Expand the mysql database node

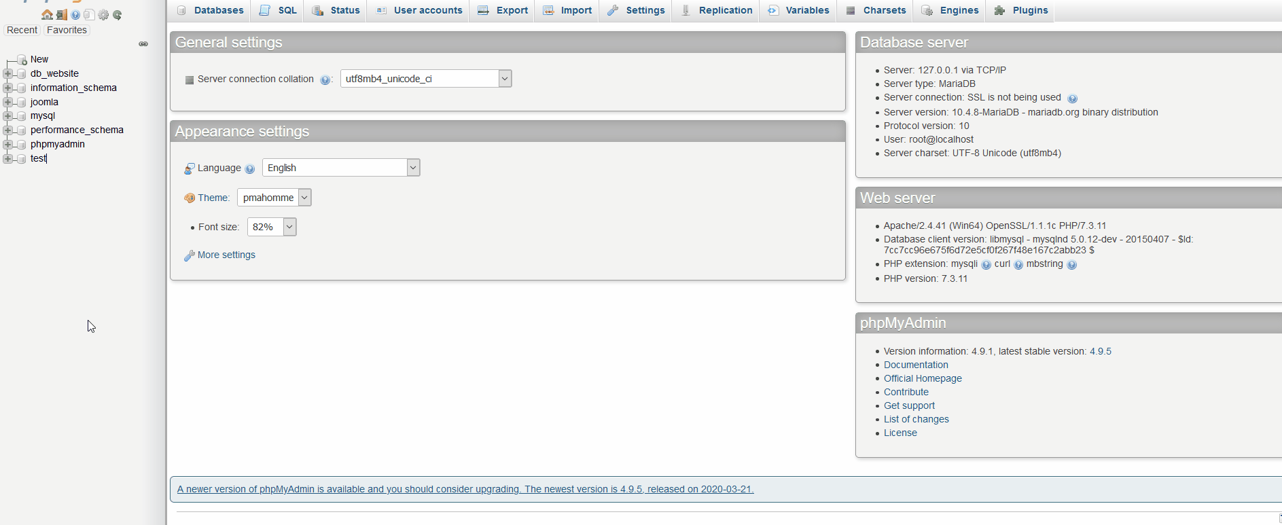point(7,116)
